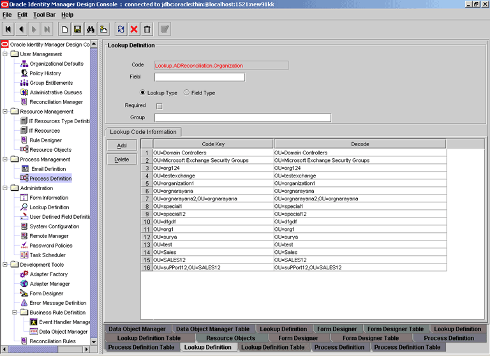Select row number 16 header

pyautogui.click(x=147, y=267)
